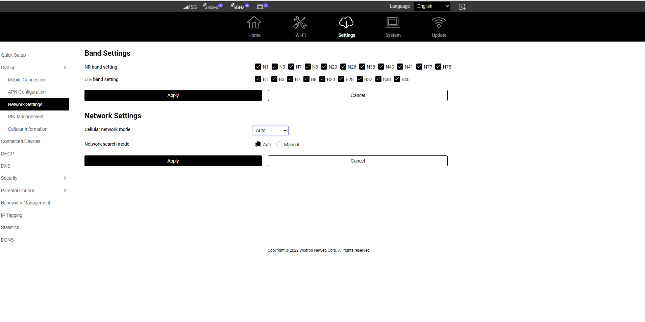Open the Update wireless icon

[439, 23]
